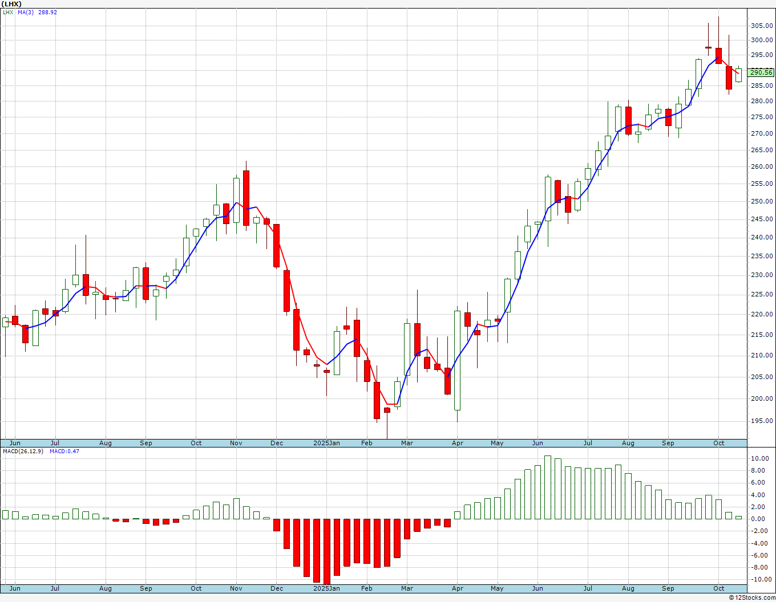Click the 300.00 price axis label
This screenshot has height=602, width=776.
[x=762, y=40]
